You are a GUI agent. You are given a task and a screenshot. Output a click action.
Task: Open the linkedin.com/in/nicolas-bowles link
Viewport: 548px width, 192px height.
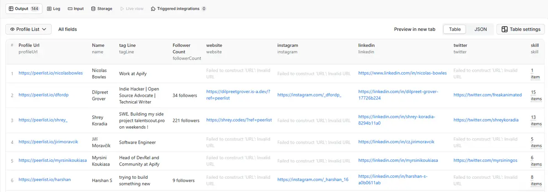coord(402,73)
